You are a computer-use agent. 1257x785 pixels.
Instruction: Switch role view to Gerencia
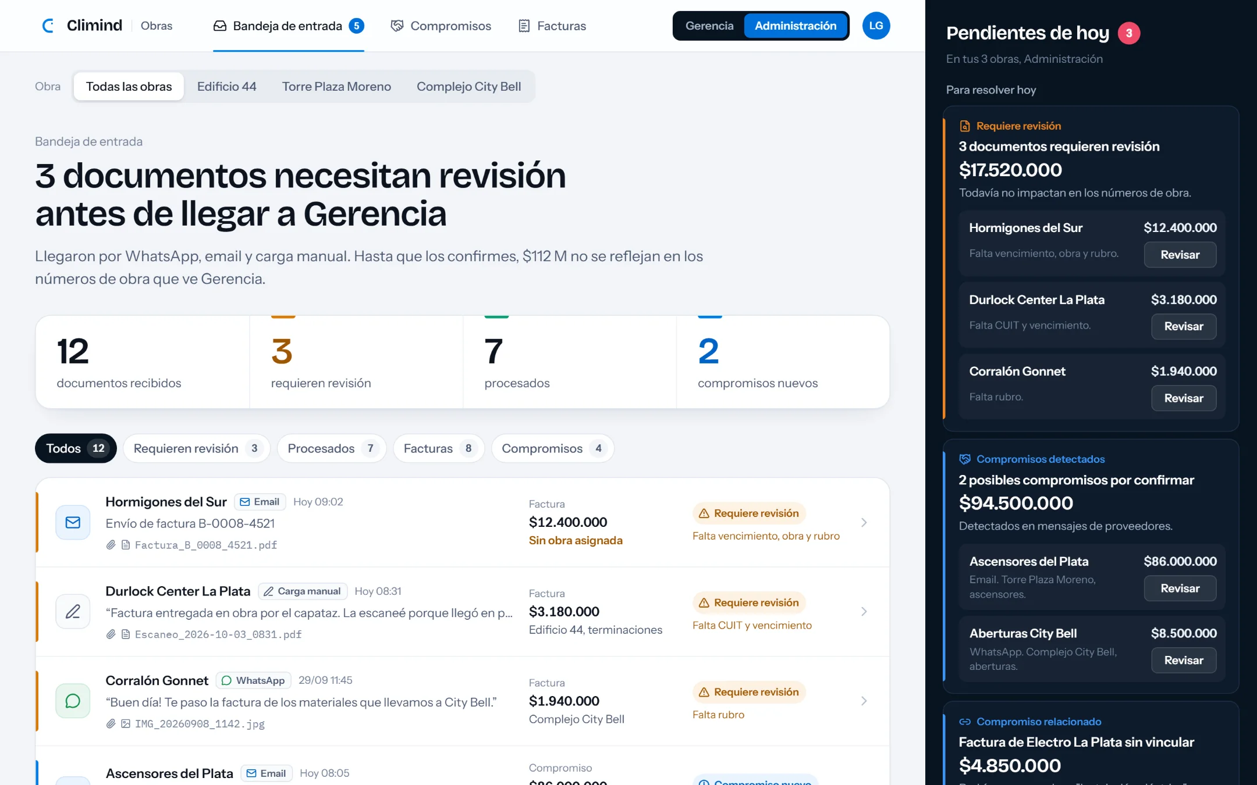click(709, 26)
